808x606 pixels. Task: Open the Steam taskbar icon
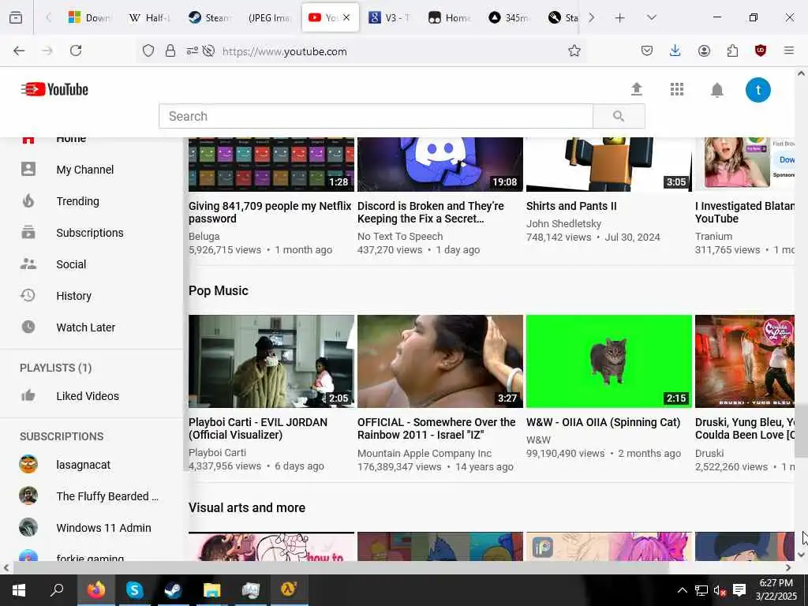click(173, 590)
